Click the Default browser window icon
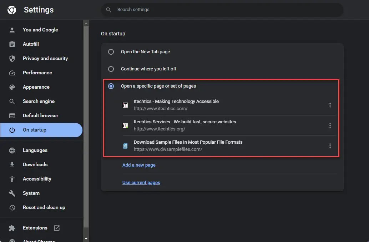This screenshot has height=242, width=369. (12, 116)
